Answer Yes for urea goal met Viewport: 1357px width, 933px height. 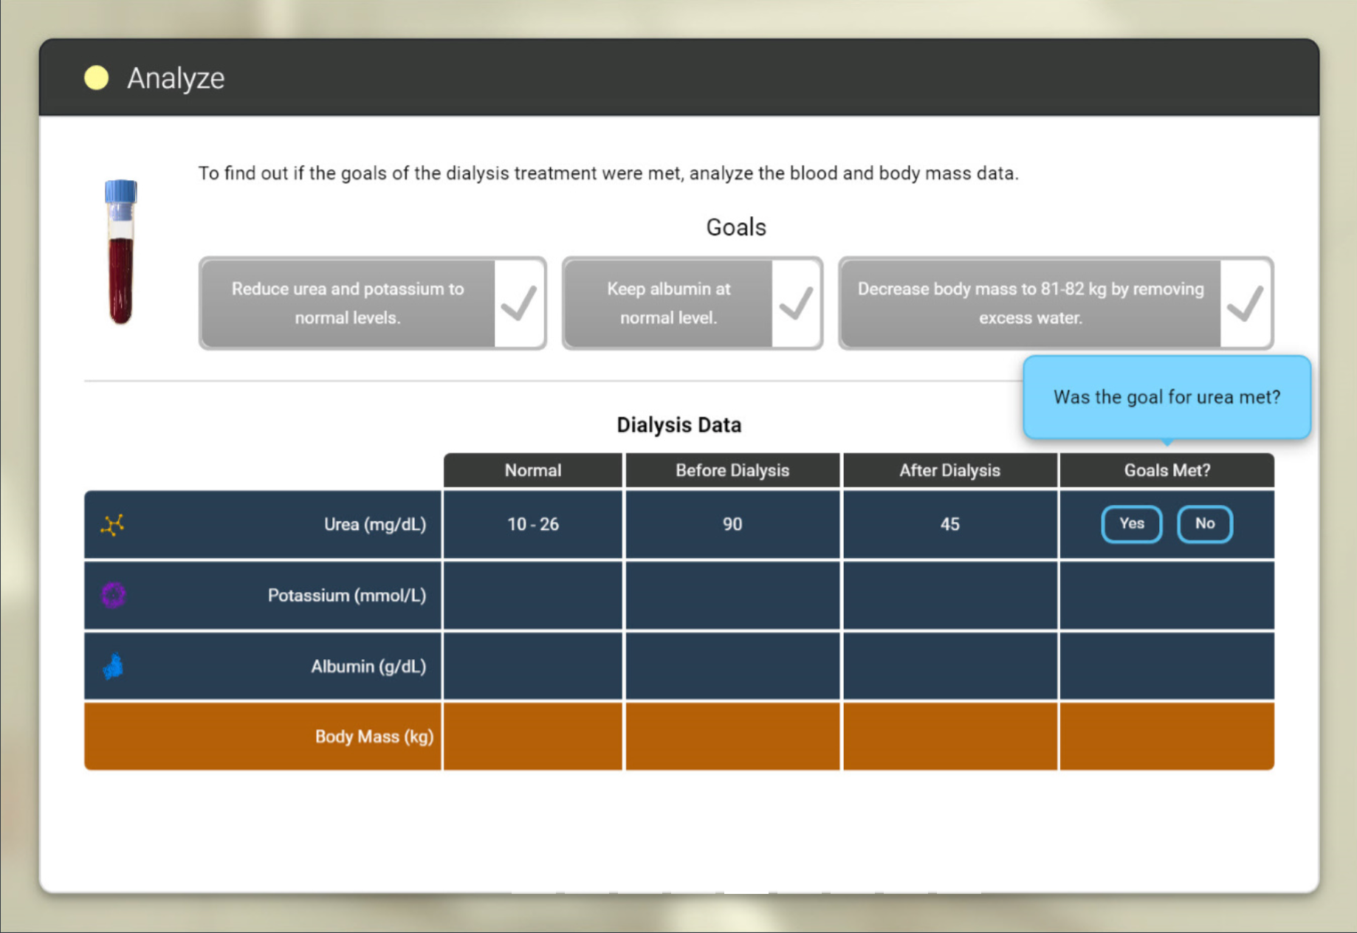coord(1131,524)
